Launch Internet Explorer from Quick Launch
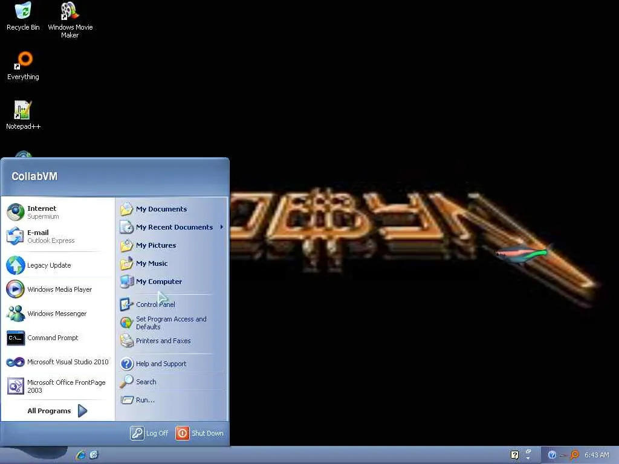This screenshot has height=464, width=619. click(x=81, y=455)
